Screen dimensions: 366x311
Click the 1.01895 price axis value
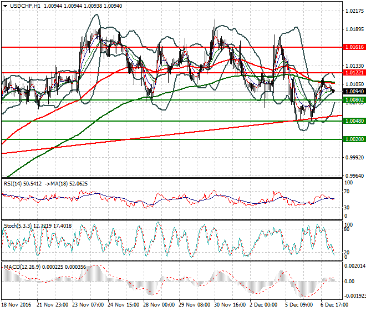(354, 29)
